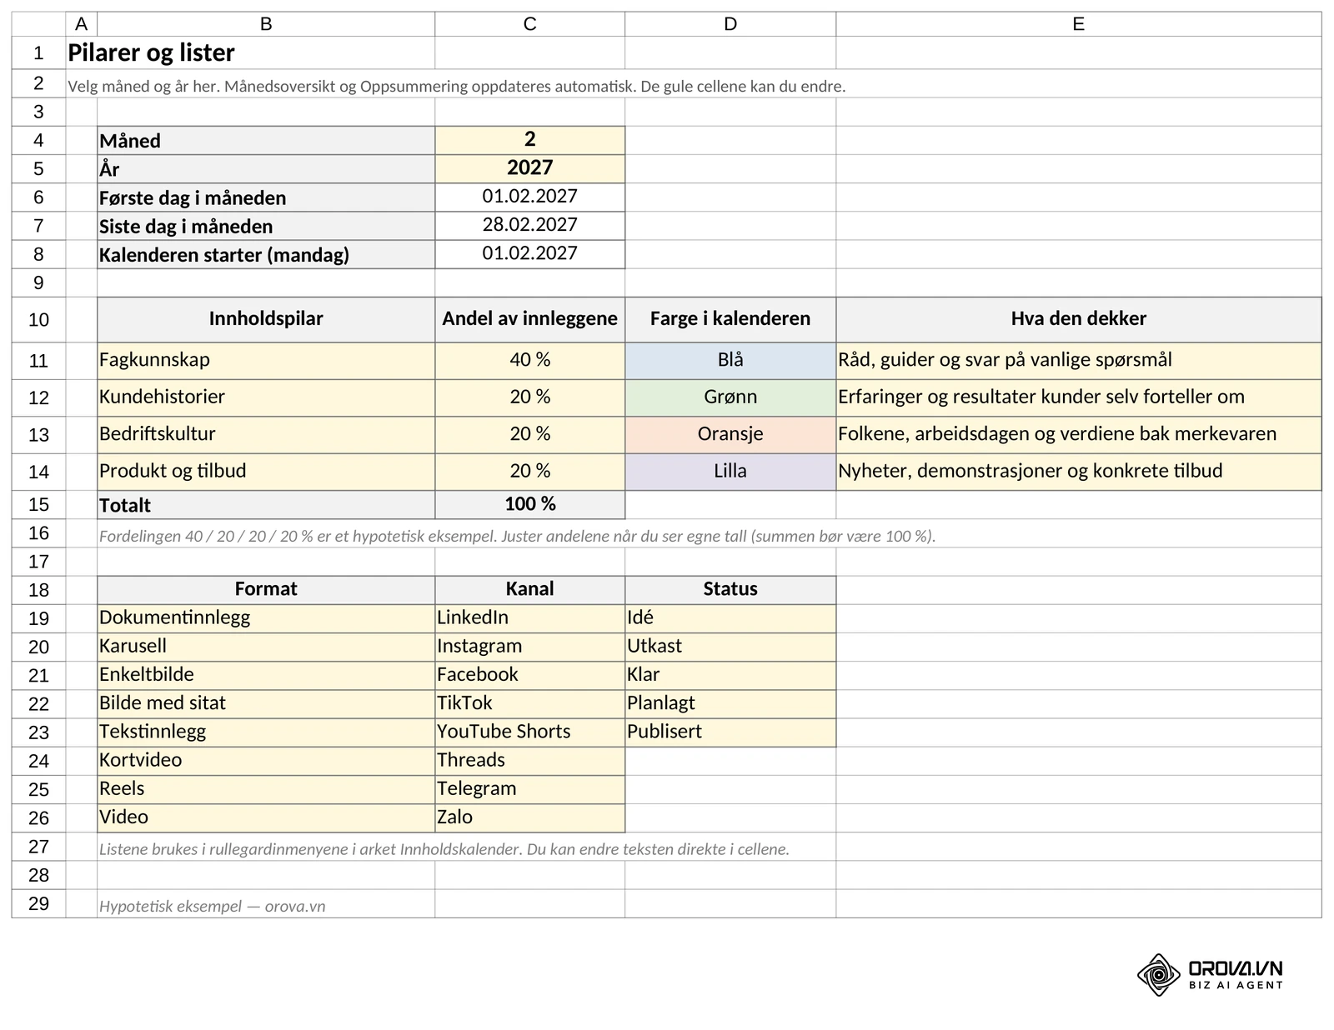Select the 'LinkedIn' channel cell
The width and height of the screenshot is (1334, 1030).
(x=529, y=618)
